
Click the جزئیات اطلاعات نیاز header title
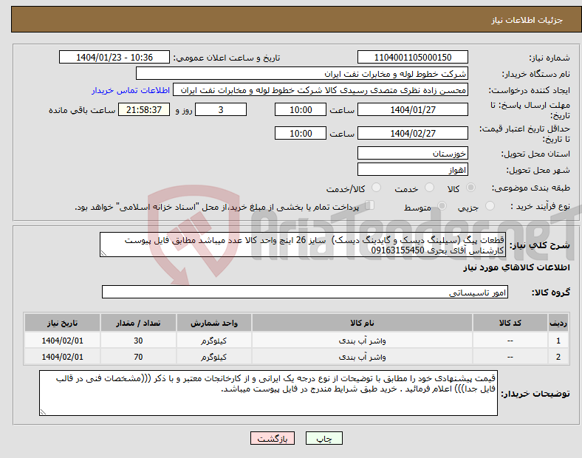527,20
